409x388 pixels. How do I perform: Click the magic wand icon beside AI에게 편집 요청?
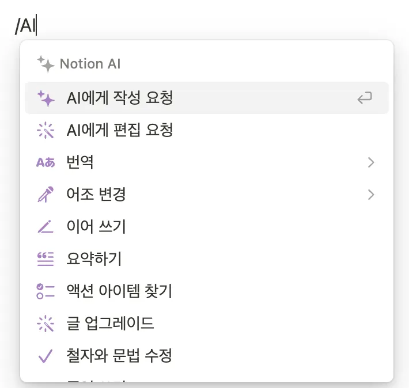(x=46, y=131)
